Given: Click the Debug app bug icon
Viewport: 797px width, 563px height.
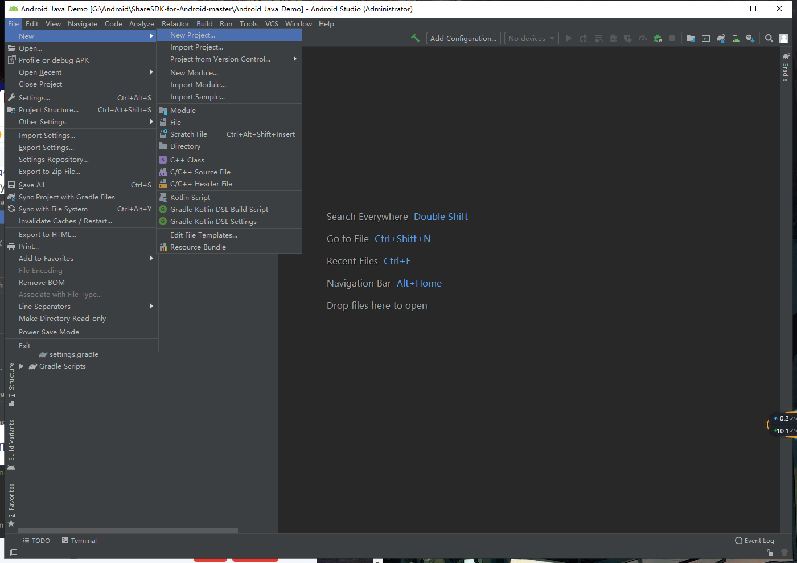Looking at the screenshot, I should 613,38.
